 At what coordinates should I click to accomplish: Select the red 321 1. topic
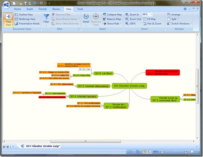click(163, 73)
